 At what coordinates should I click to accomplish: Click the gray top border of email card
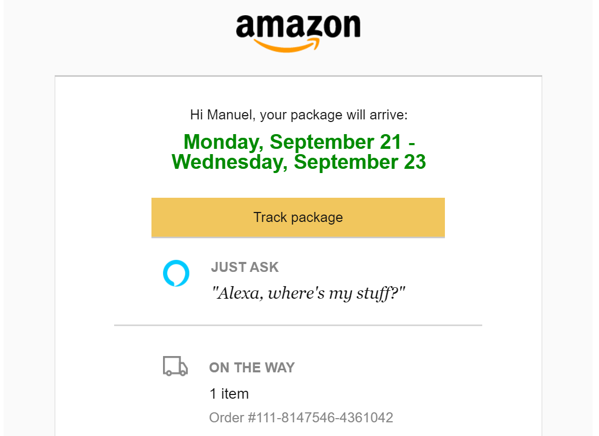[298, 76]
